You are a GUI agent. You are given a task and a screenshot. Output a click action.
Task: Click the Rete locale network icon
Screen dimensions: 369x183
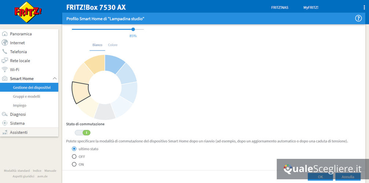pos(5,61)
